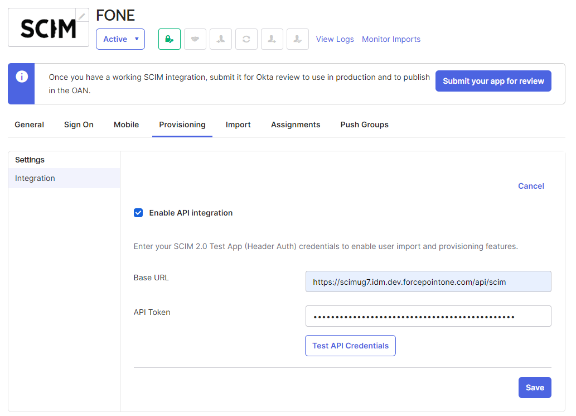Click Submit your app for review

(493, 81)
